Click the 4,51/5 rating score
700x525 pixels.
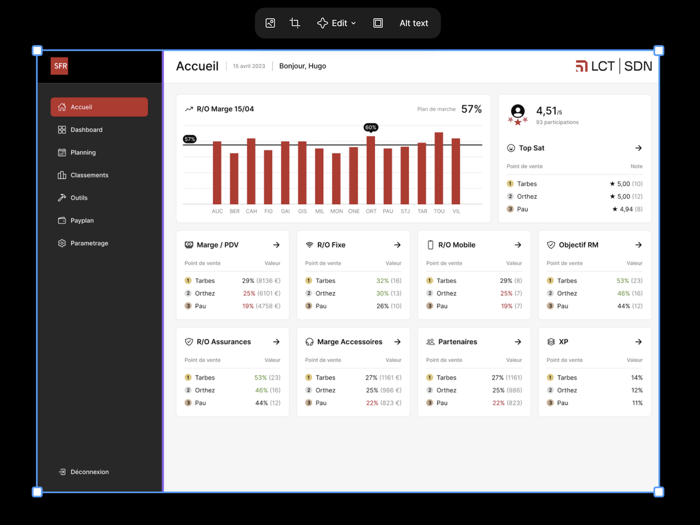coord(549,111)
